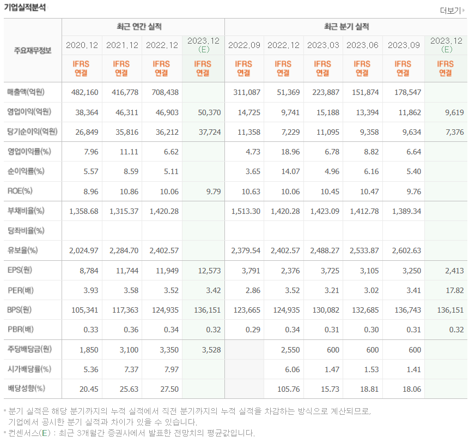Click the annual 2020.12 column header
469x442 pixels.
click(x=82, y=45)
